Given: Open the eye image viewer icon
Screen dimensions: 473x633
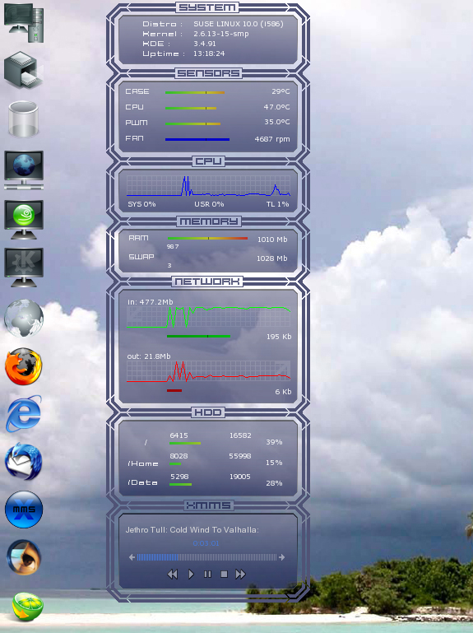Looking at the screenshot, I should (x=23, y=557).
